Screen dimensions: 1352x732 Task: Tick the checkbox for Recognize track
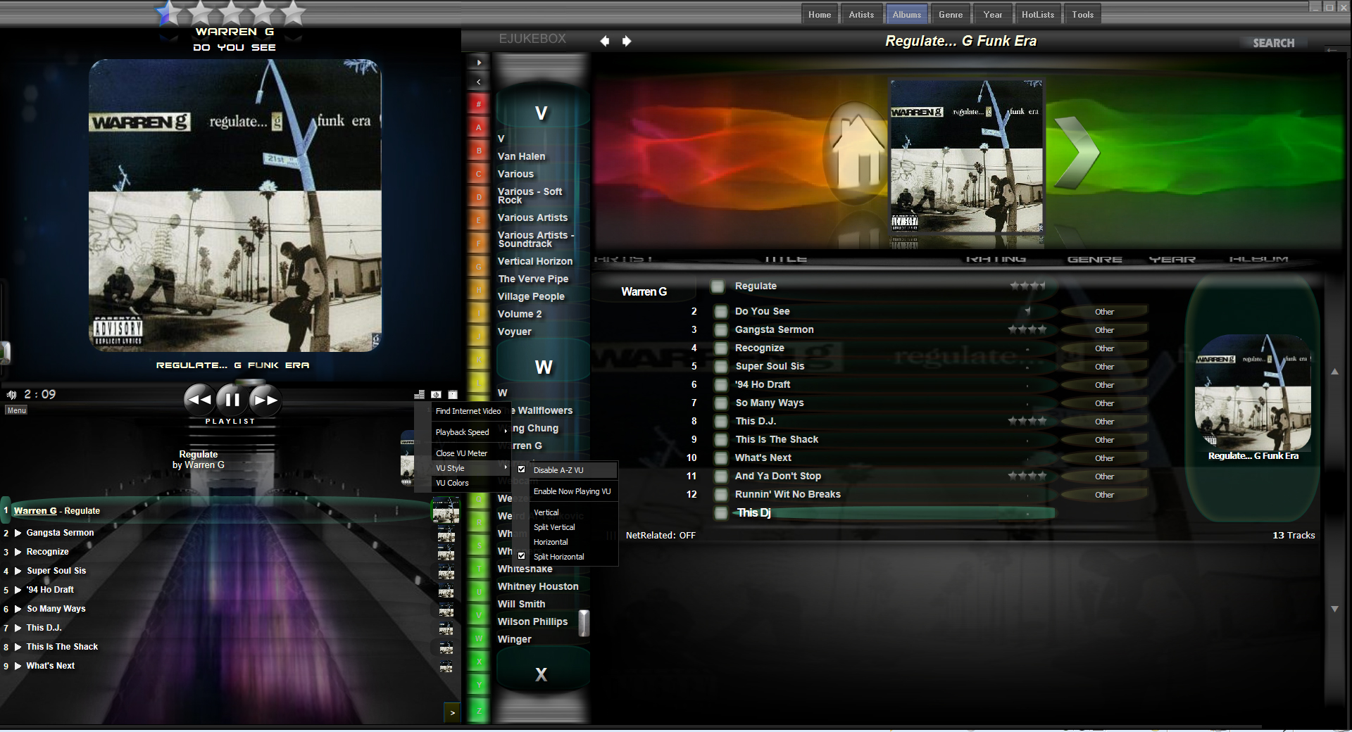pos(721,348)
